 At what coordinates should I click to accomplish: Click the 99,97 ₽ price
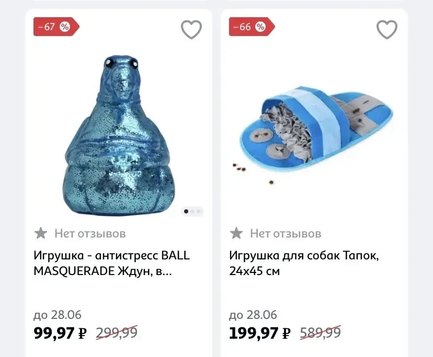tap(60, 333)
